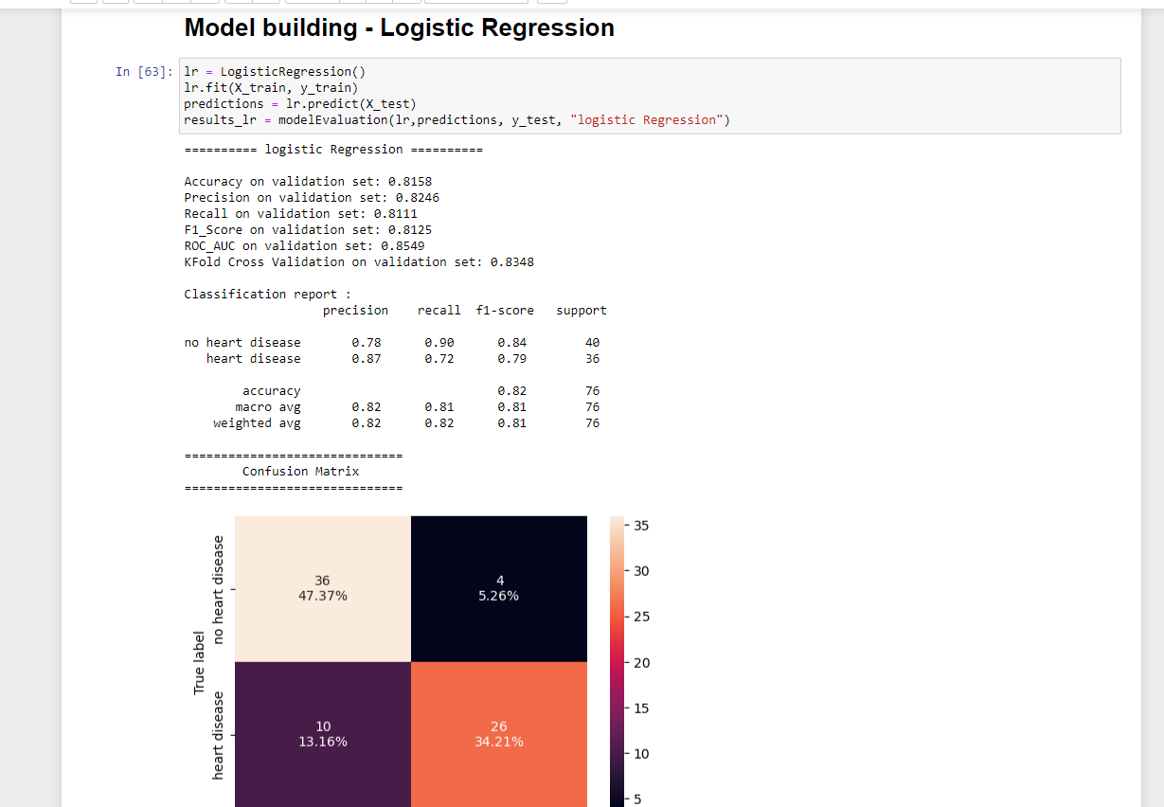This screenshot has height=807, width=1164.
Task: Save the notebook
Action: click(x=83, y=2)
